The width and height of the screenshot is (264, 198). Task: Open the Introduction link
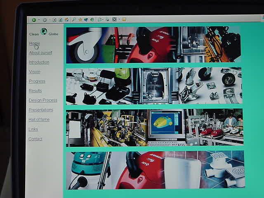[x=39, y=62]
